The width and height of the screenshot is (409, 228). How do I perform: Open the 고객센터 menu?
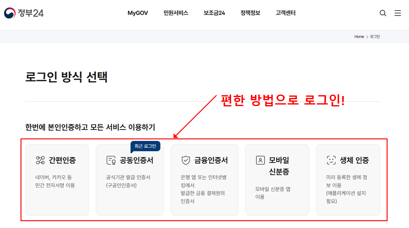click(285, 13)
